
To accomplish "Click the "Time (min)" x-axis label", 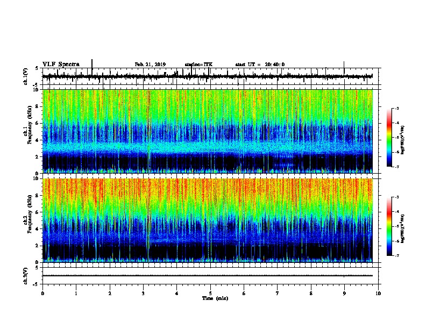I will [x=215, y=298].
